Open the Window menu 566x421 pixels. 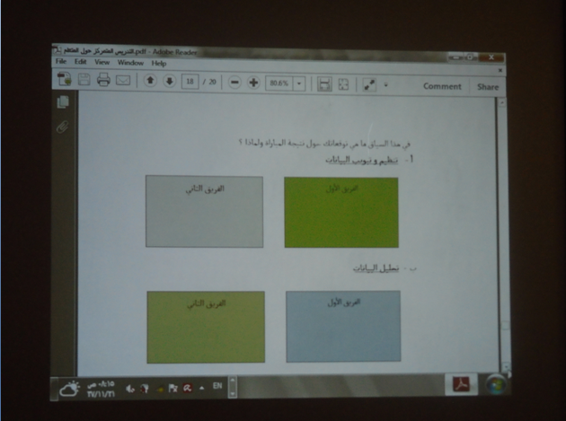pyautogui.click(x=130, y=64)
